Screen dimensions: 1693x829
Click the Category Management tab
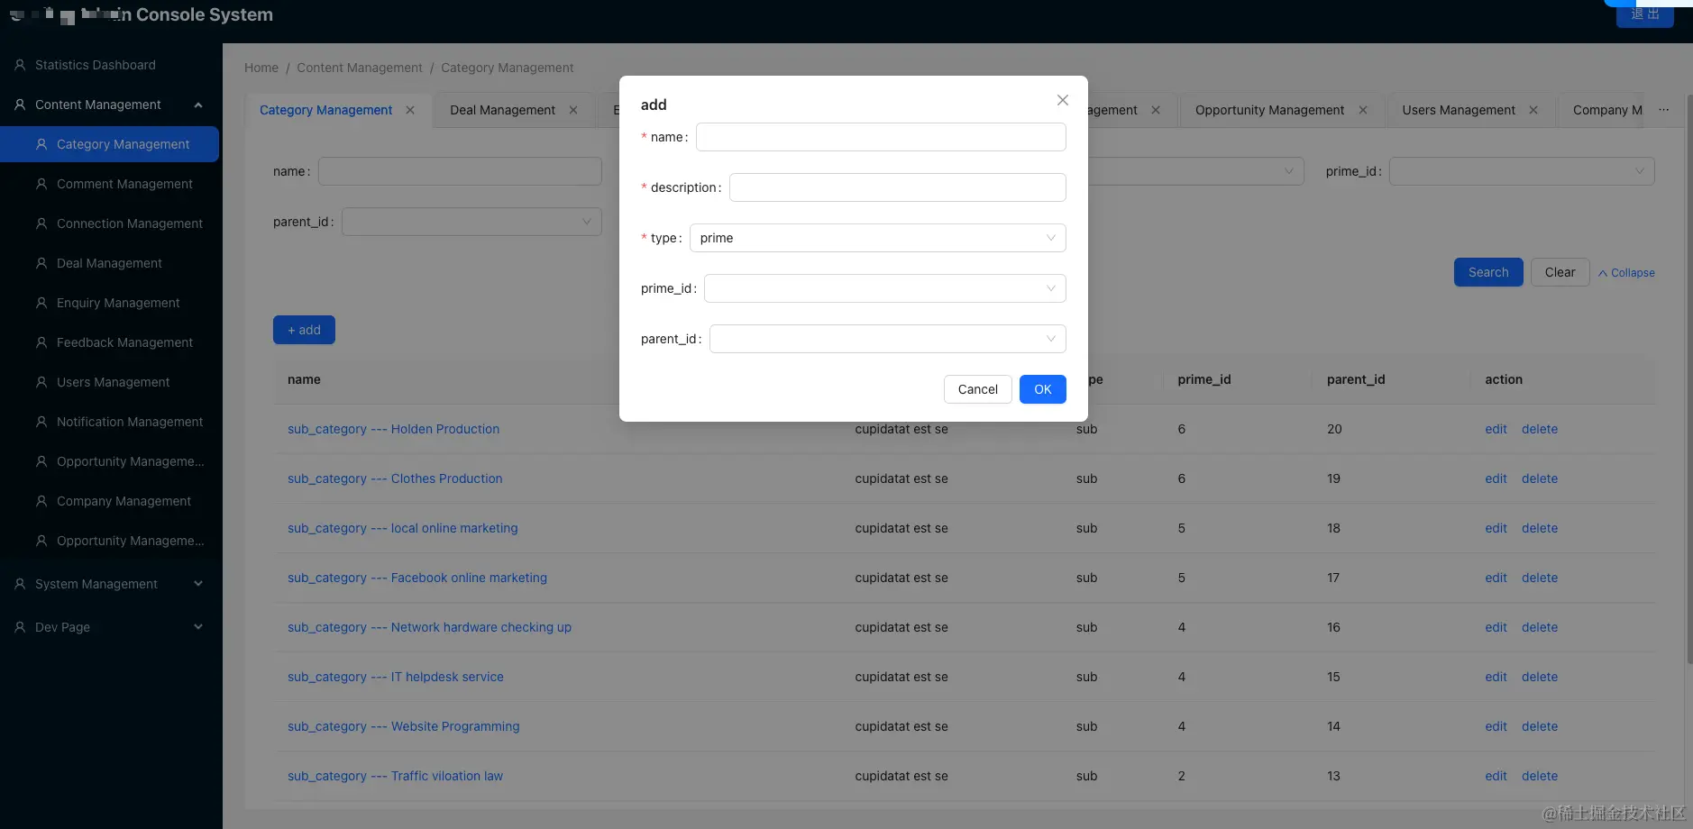click(x=325, y=110)
